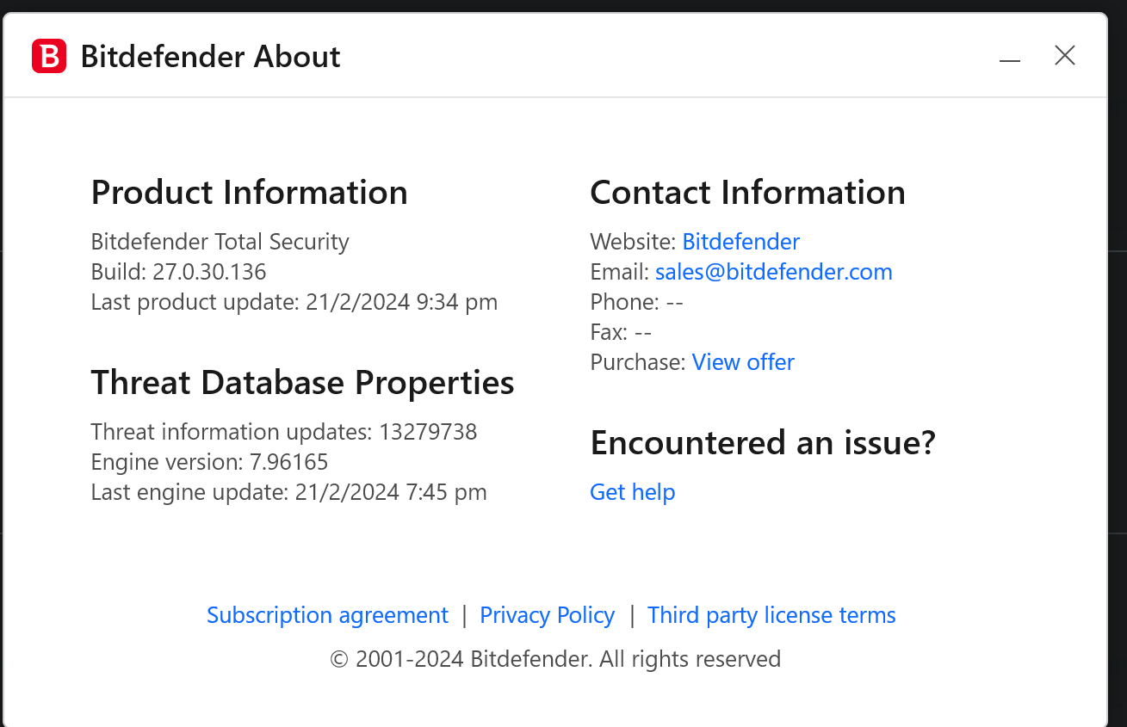Viewport: 1127px width, 727px height.
Task: Click the Contact Information heading
Action: 747,192
